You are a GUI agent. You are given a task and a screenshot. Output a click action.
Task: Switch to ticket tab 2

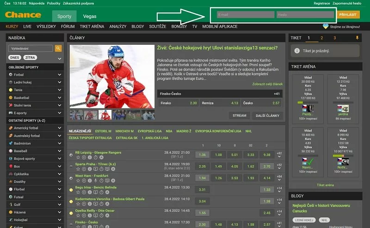point(321,38)
